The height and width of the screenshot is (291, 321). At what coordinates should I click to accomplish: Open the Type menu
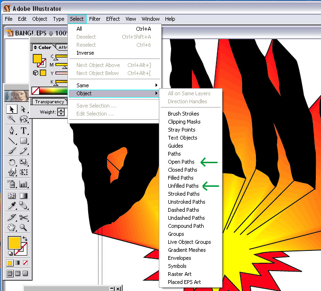point(58,19)
